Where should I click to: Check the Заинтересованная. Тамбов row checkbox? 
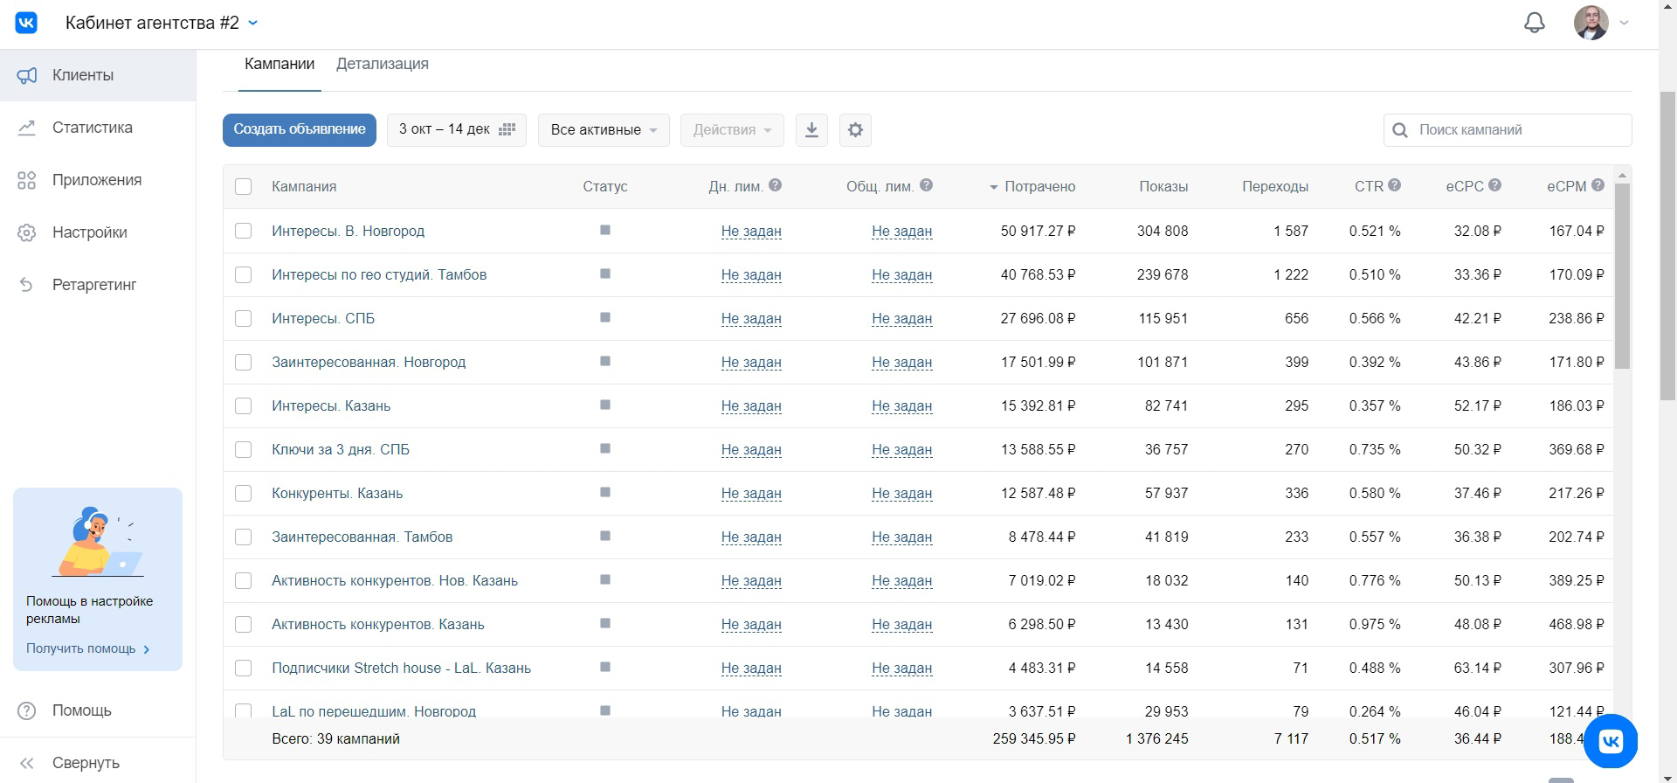click(x=244, y=537)
